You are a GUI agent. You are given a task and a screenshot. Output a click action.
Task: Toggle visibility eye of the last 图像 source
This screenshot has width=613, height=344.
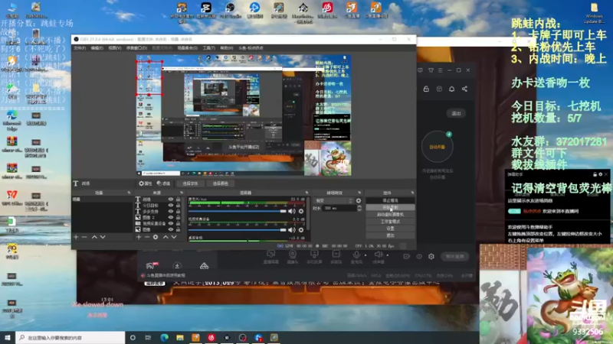click(170, 230)
